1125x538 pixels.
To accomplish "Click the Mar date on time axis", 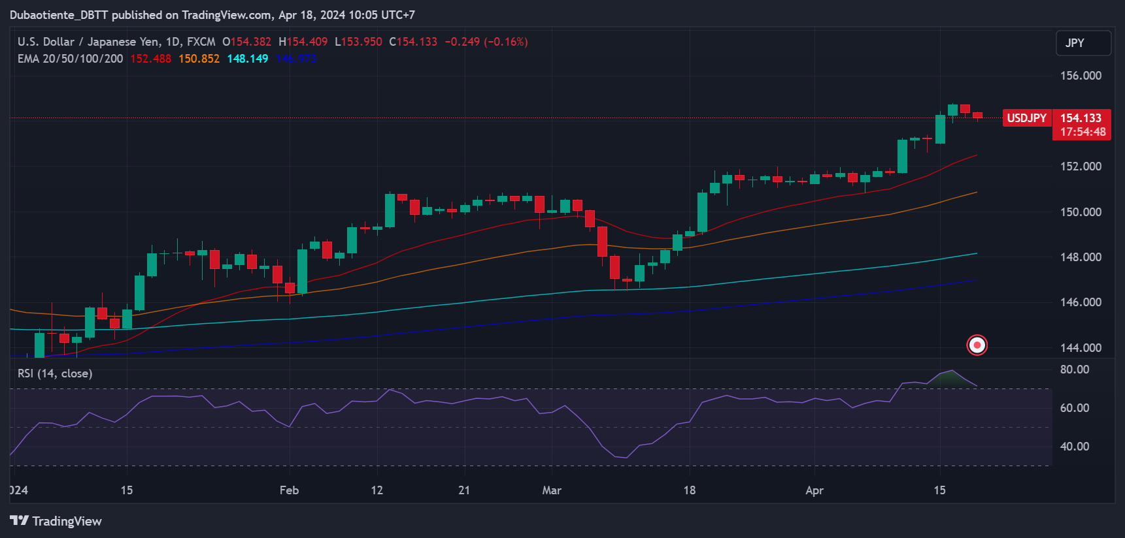I will tap(552, 490).
